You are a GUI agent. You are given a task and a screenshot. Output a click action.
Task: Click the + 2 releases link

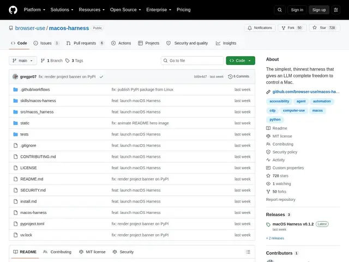tap(275, 238)
